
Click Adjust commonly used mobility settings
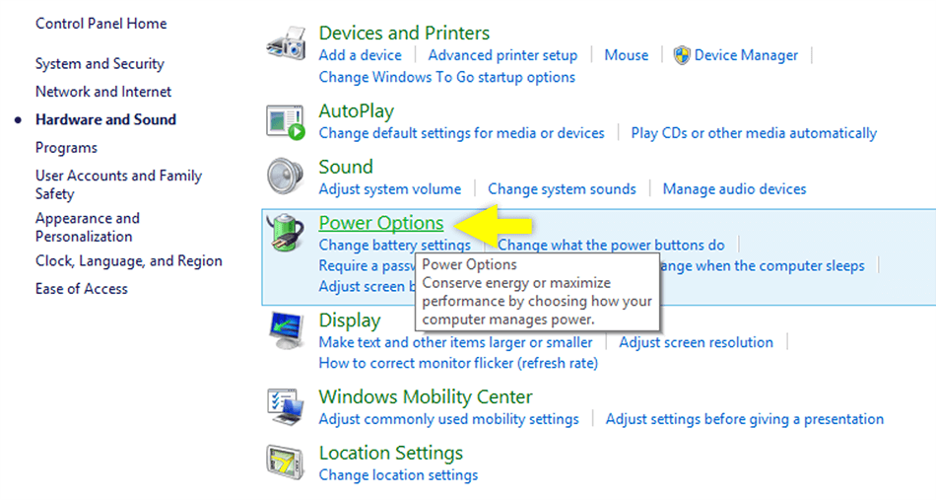(x=449, y=419)
